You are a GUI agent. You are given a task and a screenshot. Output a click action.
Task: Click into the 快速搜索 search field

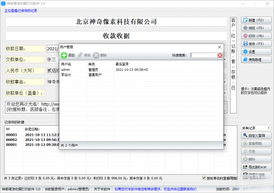[204, 55]
